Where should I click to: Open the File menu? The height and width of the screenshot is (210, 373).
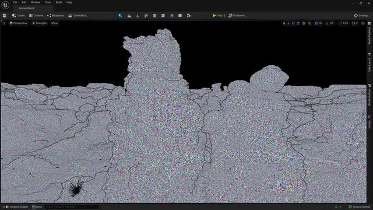point(15,2)
